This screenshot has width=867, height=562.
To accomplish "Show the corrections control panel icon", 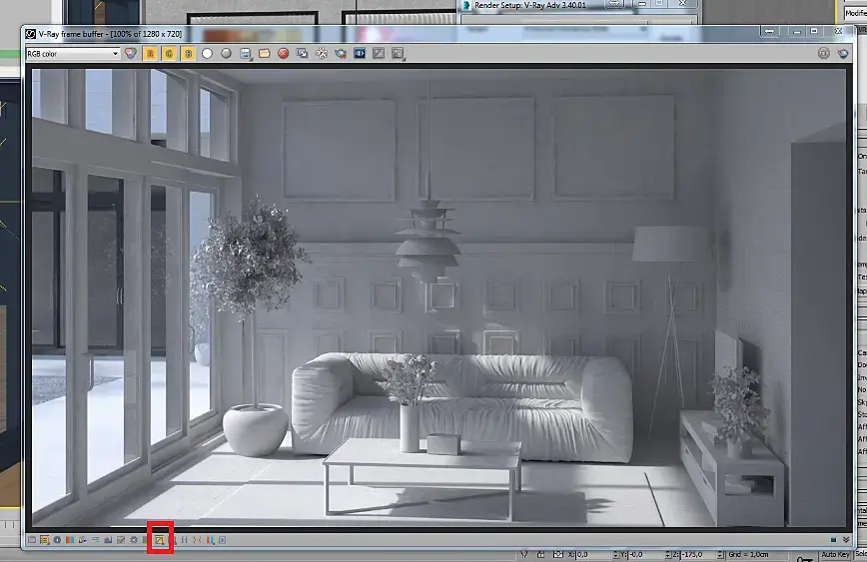I will (x=32, y=540).
